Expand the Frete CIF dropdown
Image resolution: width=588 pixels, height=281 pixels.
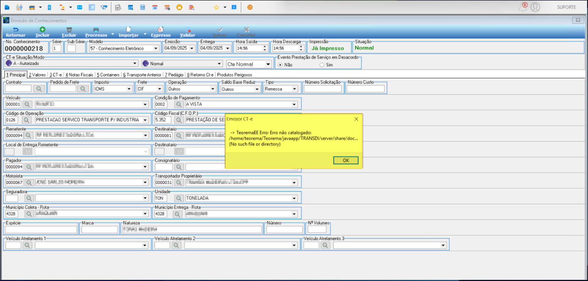(x=159, y=89)
